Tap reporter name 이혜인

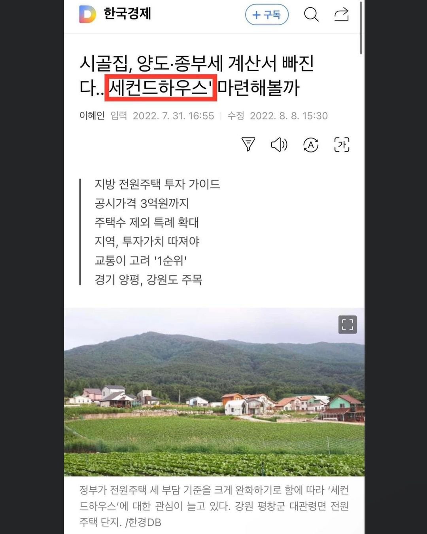[92, 116]
